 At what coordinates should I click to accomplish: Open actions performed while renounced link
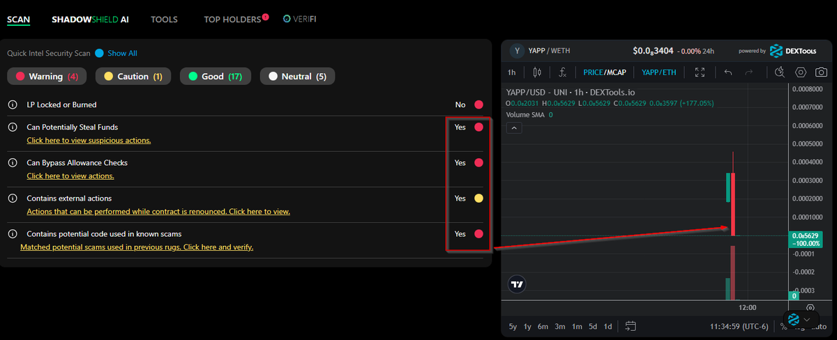pyautogui.click(x=158, y=211)
